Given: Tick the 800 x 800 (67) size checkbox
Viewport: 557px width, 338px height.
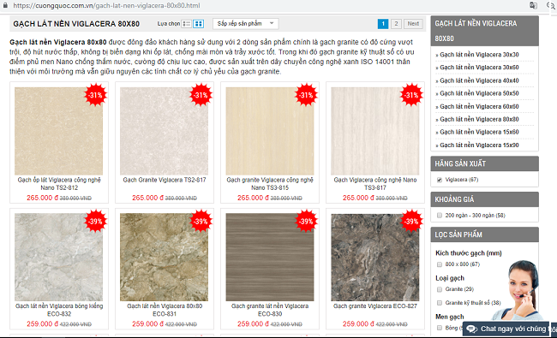Looking at the screenshot, I should (440, 264).
